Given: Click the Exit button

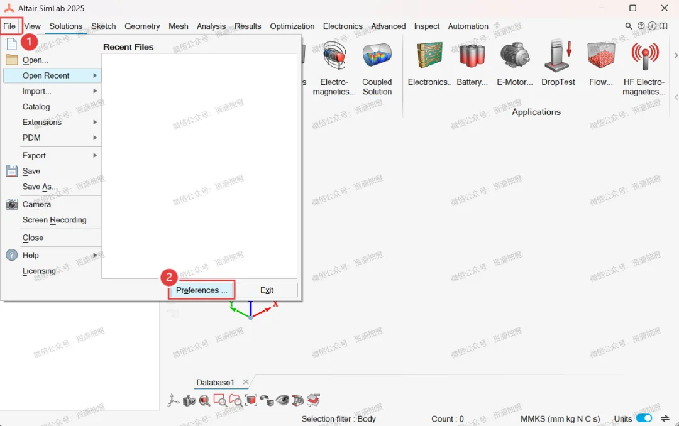Looking at the screenshot, I should [267, 290].
